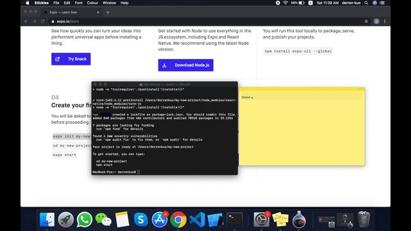This screenshot has height=231, width=411.
Task: Open the File menu
Action: coord(56,3)
